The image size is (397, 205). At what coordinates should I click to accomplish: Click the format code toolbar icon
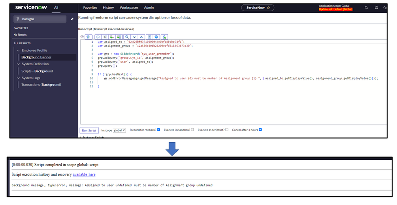[105, 37]
